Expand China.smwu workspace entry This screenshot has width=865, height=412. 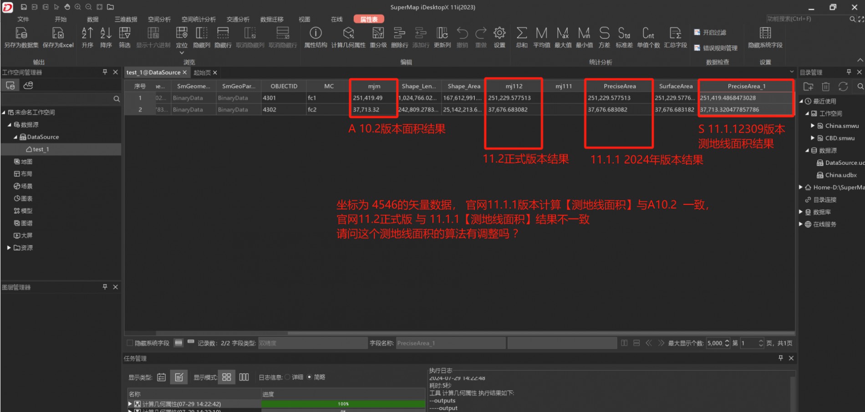pyautogui.click(x=813, y=126)
